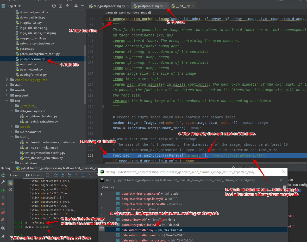Expand the notebooks folder
The width and height of the screenshot is (307, 242).
(x=7, y=95)
